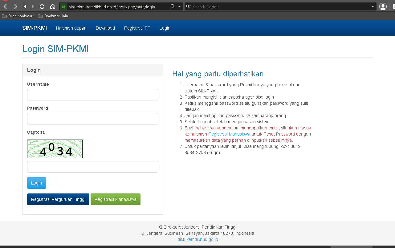Click the Hal yang perlu diperhatikan heading
Viewport: 395px width, 248px height.
point(218,74)
